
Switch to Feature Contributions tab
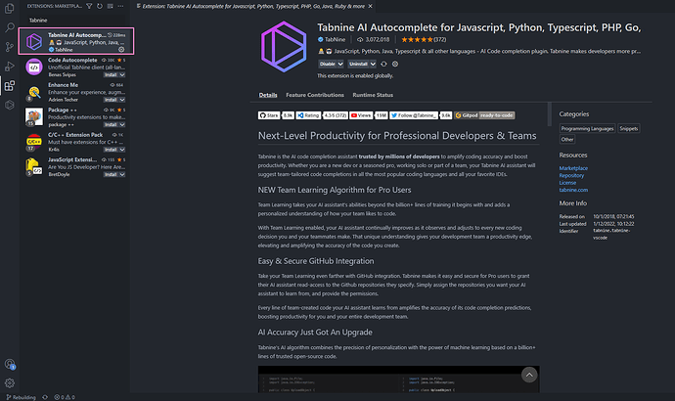point(314,95)
